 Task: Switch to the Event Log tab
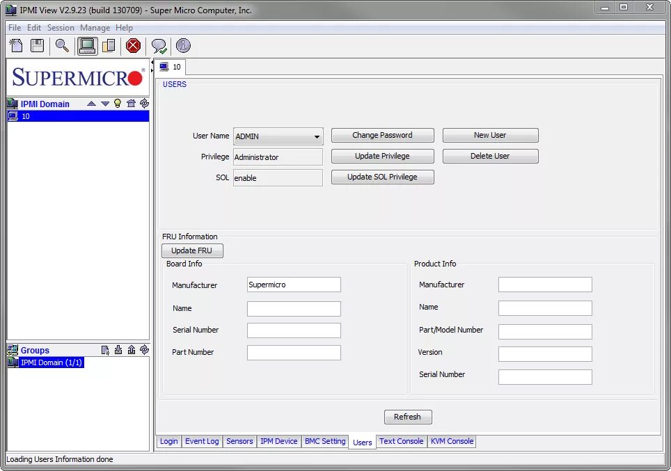202,441
